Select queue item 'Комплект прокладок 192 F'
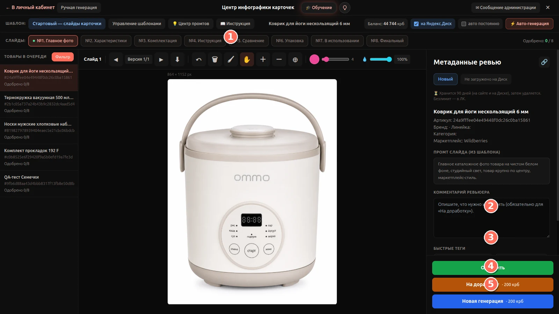 (39, 157)
